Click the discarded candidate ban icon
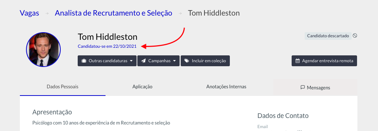The image size is (378, 131). click(x=355, y=36)
